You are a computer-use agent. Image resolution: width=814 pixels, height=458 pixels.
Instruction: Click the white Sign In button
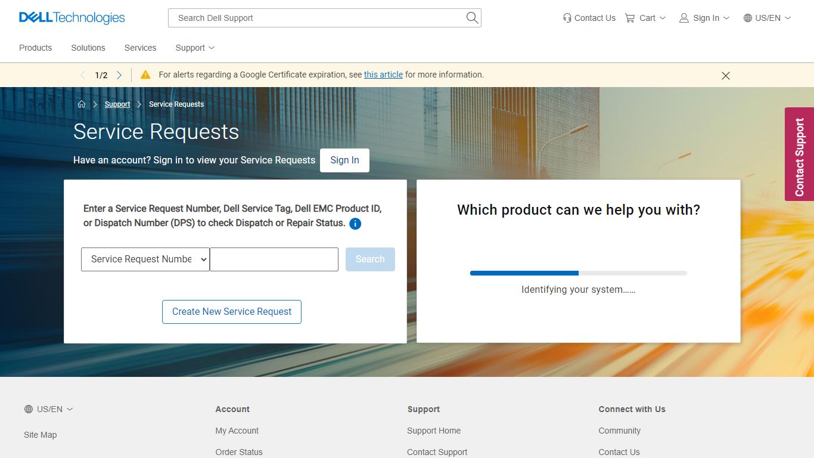[344, 160]
